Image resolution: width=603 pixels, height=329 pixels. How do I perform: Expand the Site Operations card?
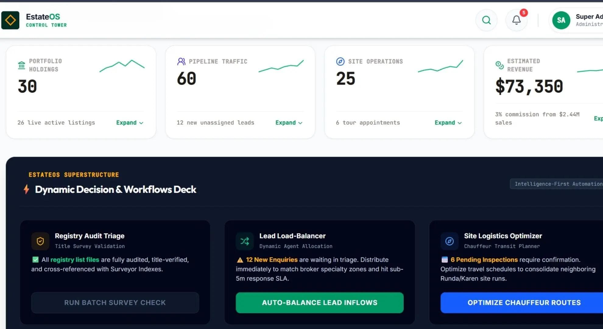coord(448,122)
